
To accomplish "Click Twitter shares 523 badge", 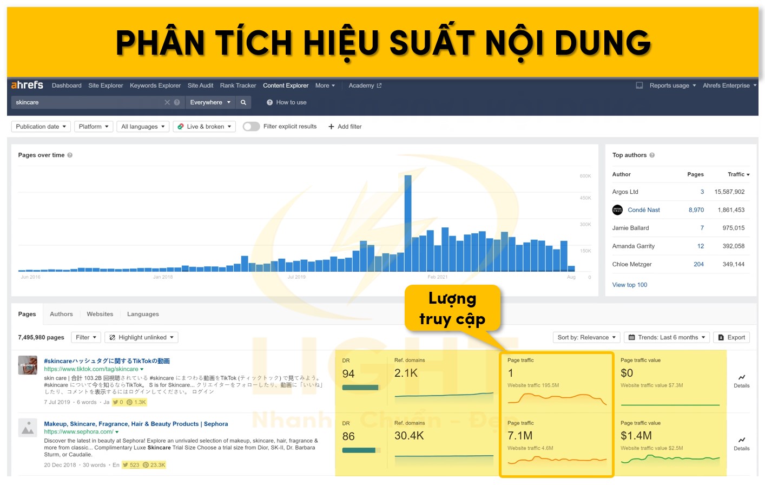I will [x=131, y=465].
